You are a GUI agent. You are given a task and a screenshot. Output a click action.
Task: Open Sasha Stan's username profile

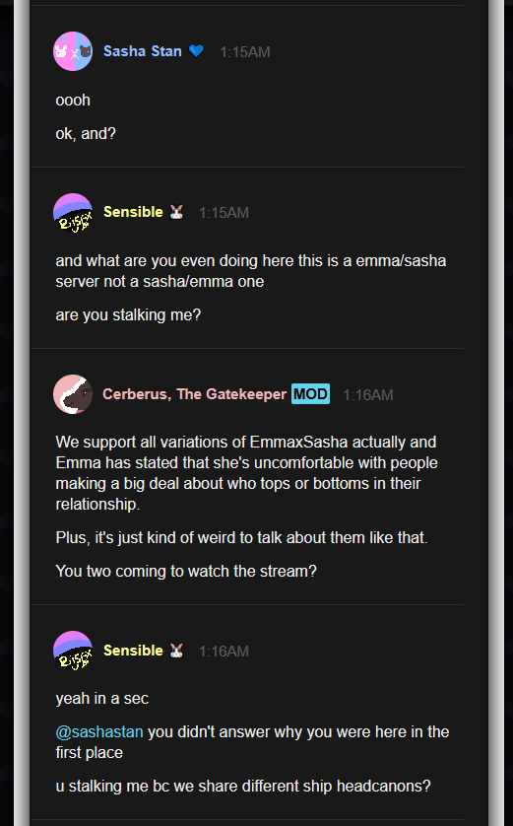click(x=143, y=51)
